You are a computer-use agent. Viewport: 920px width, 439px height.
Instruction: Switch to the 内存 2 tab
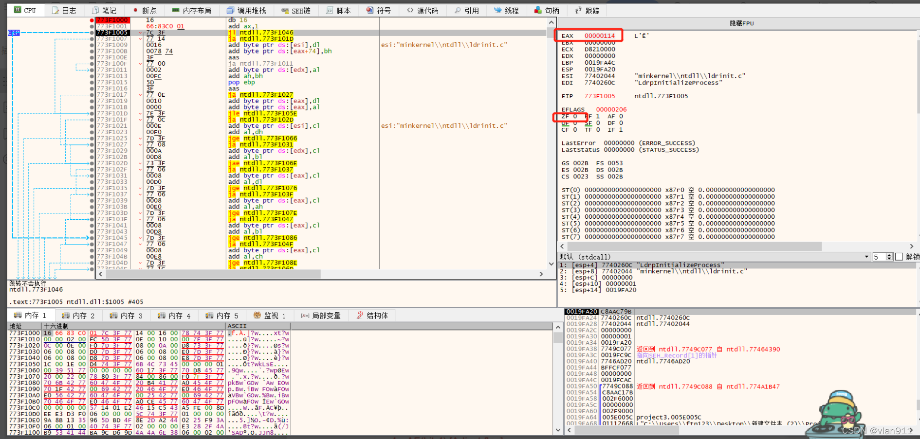(x=79, y=316)
